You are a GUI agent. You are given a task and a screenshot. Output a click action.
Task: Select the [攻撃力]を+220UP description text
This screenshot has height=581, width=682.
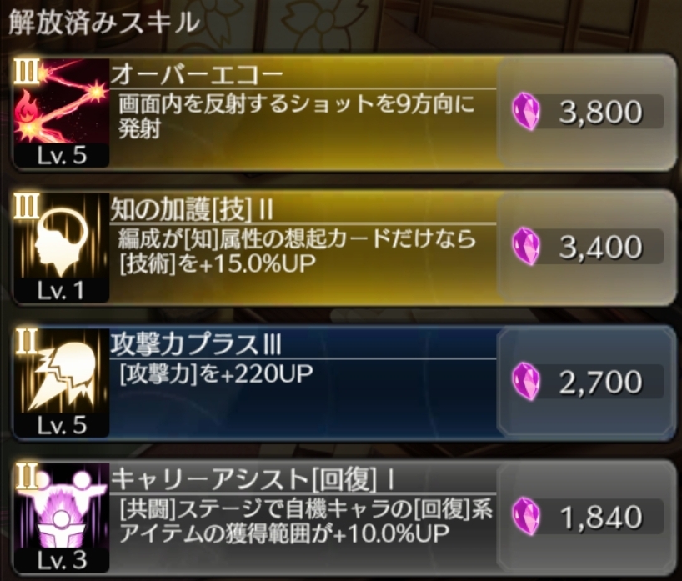[x=216, y=373]
